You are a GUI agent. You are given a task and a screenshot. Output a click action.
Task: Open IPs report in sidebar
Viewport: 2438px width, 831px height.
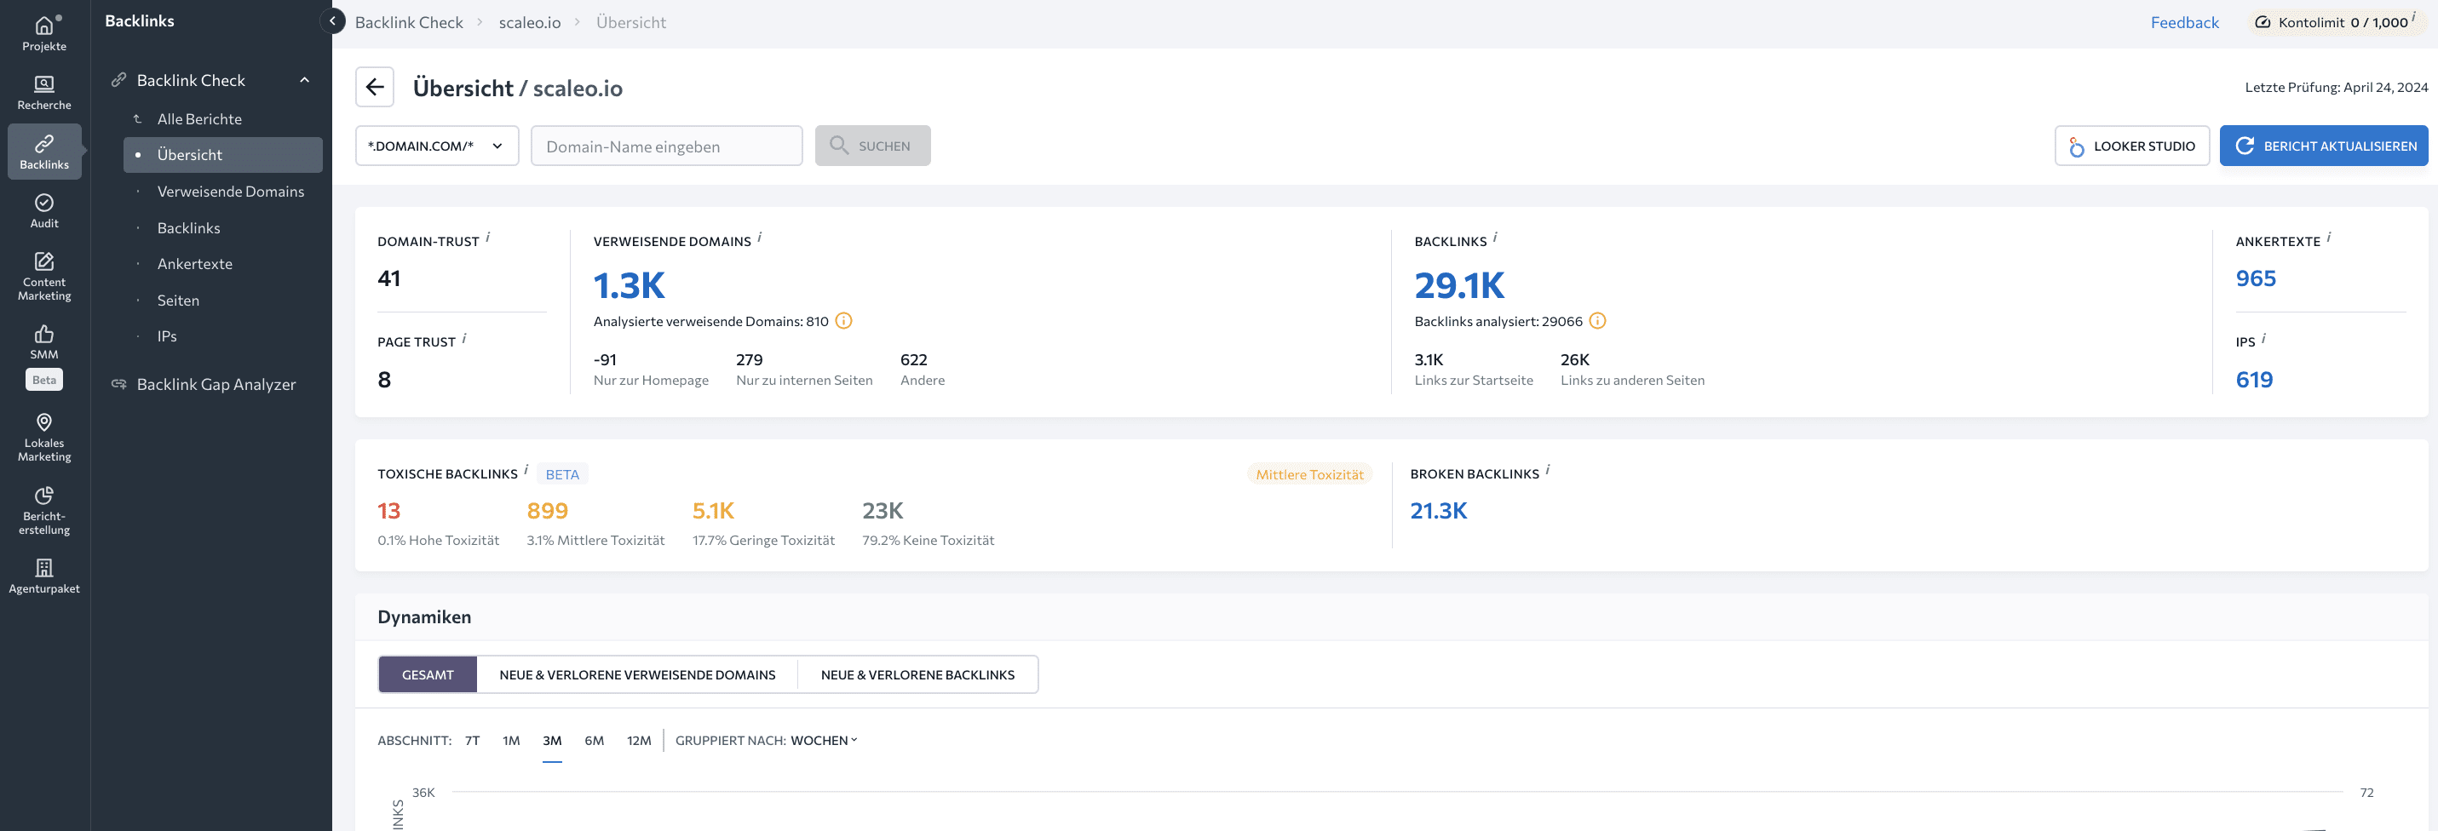tap(168, 336)
